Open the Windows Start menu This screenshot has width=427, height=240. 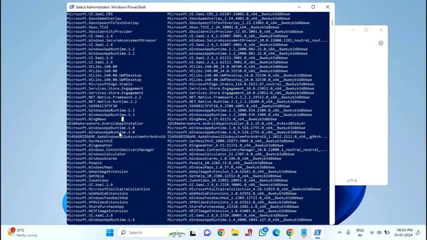click(x=109, y=233)
